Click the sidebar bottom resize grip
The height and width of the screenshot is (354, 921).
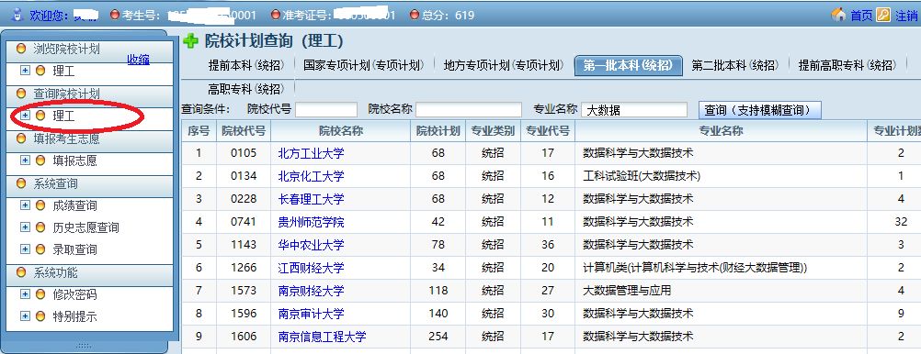click(84, 346)
